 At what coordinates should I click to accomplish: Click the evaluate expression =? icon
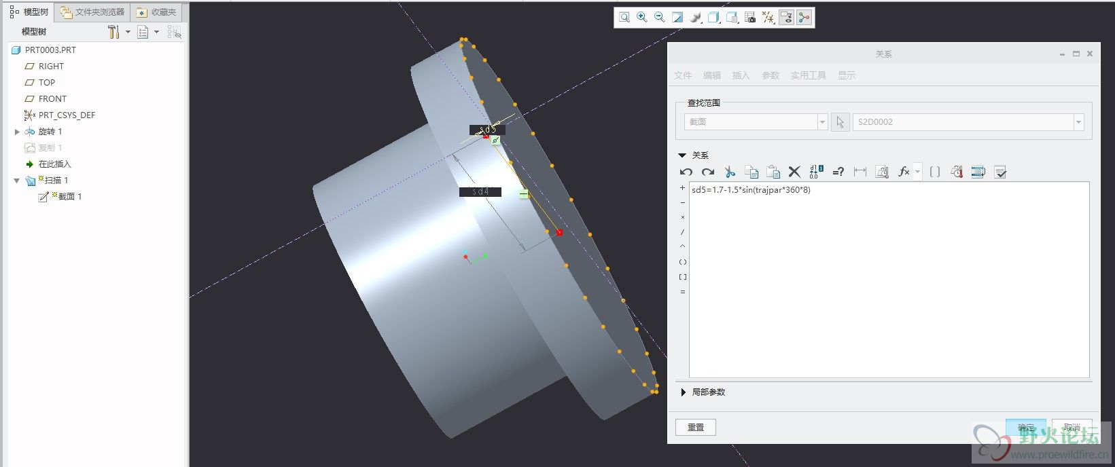[838, 172]
